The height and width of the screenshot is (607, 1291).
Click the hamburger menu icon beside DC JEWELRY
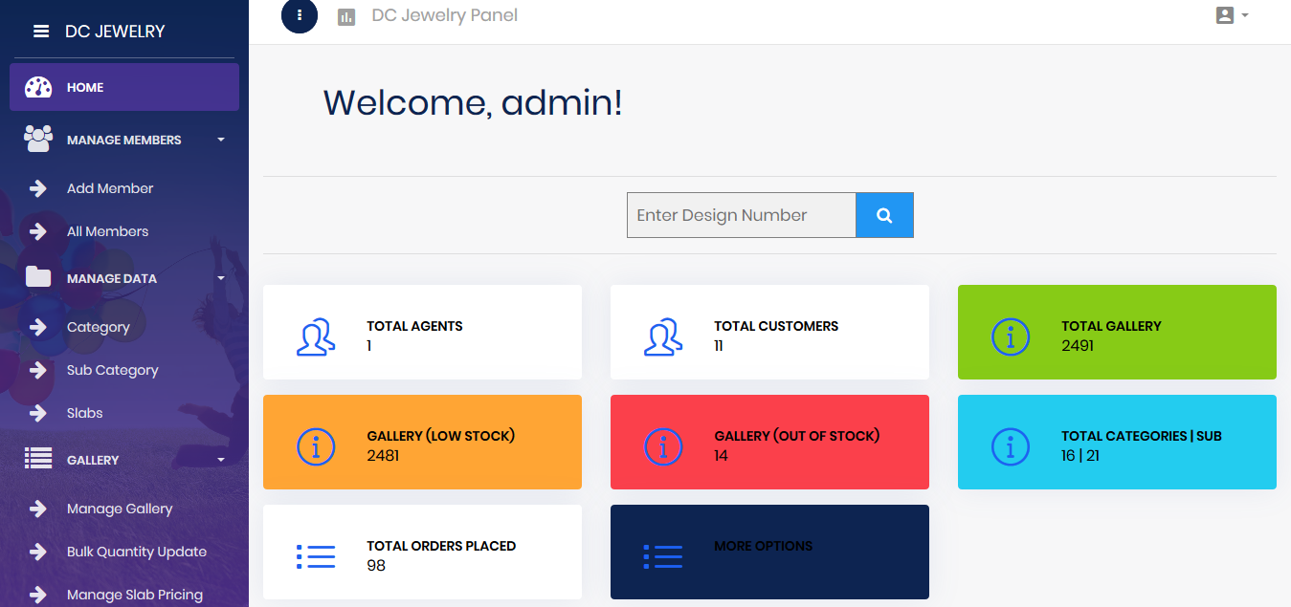click(41, 32)
